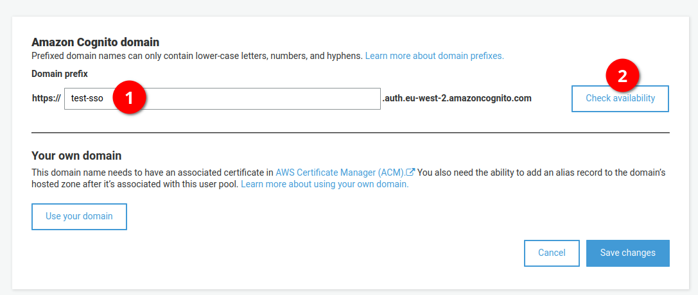Click the https:// label before the field
This screenshot has width=698, height=295.
(46, 99)
